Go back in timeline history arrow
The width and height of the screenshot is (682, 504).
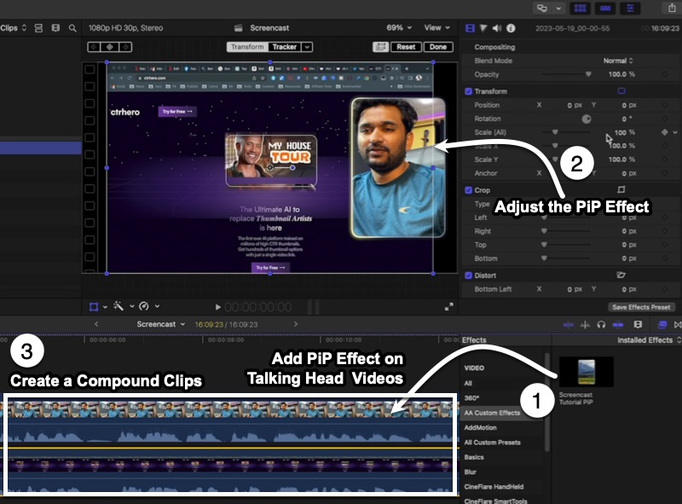96,324
